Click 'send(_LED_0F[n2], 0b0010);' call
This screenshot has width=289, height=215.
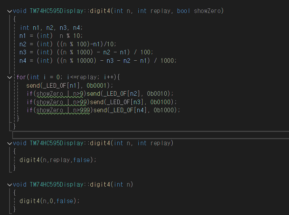click(x=130, y=94)
